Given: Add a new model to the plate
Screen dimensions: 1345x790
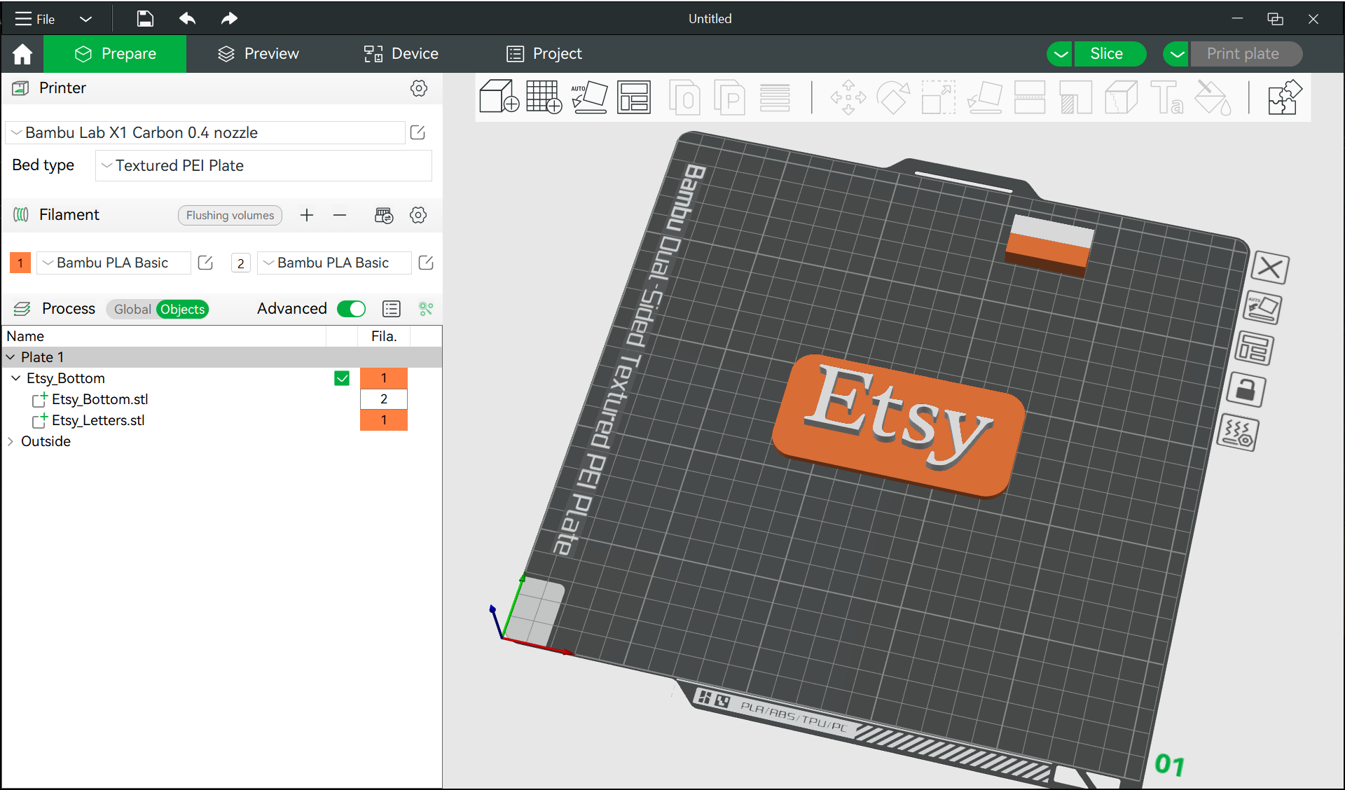Looking at the screenshot, I should pos(499,97).
